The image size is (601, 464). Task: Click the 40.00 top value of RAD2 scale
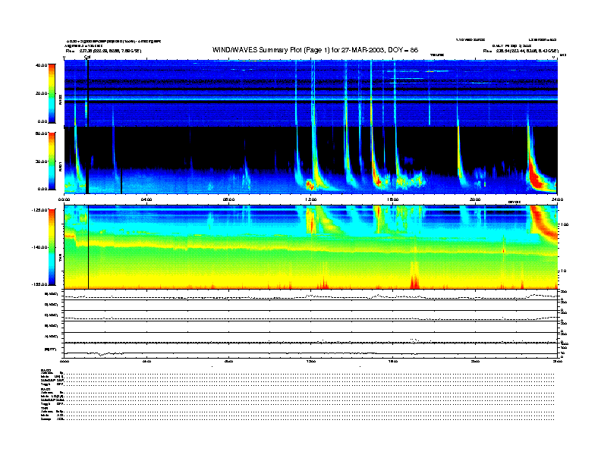[x=40, y=65]
